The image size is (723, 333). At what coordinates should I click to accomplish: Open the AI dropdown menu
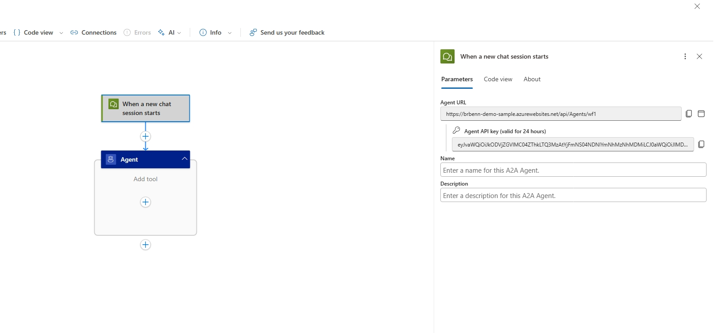170,32
